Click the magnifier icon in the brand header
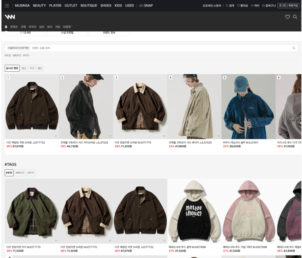The width and height of the screenshot is (302, 258). (x=295, y=17)
